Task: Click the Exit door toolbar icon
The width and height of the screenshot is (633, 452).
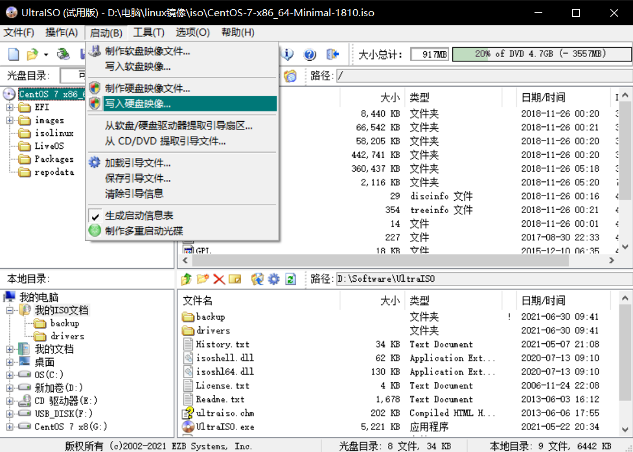Action: point(332,54)
